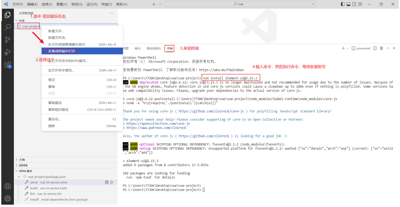Toggle the bottom panel layout button

pyautogui.click(x=348, y=4)
